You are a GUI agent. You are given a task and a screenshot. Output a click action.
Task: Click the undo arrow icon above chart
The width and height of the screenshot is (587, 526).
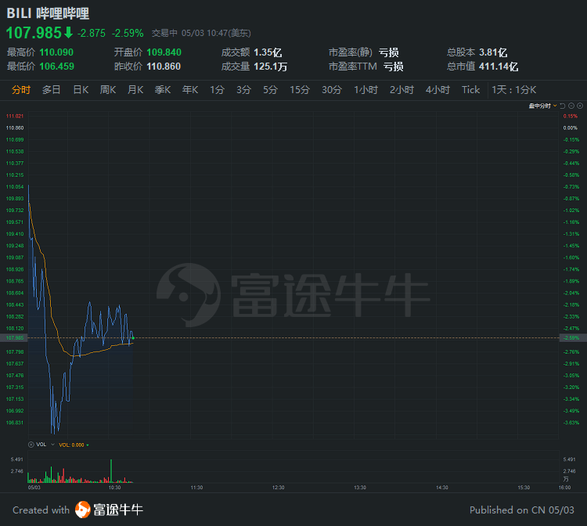point(562,106)
